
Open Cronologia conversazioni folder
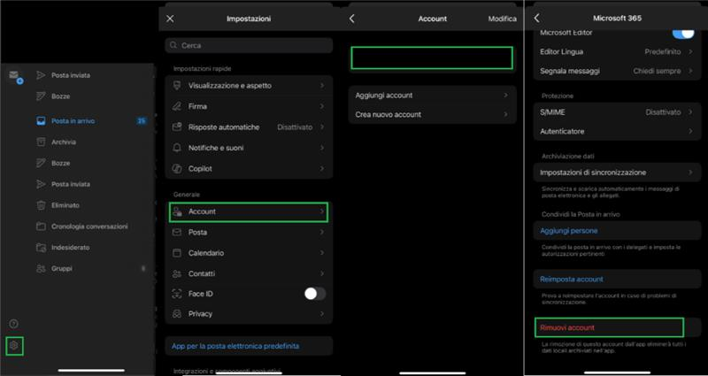(x=89, y=226)
